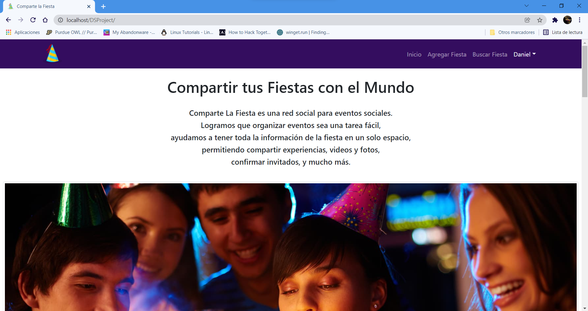Go back using the browser back arrow
The height and width of the screenshot is (311, 588).
pyautogui.click(x=8, y=20)
